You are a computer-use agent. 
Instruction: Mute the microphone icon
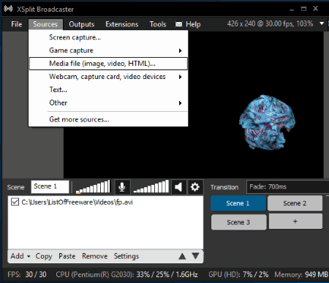[122, 187]
